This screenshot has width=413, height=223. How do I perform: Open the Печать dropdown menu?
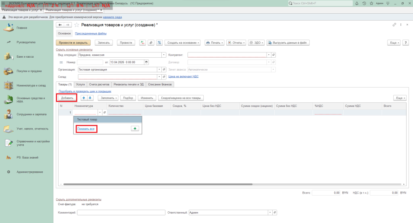pyautogui.click(x=214, y=42)
